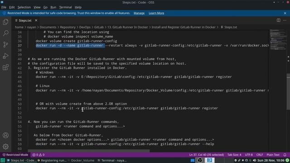Open the Edit menu
Image resolution: width=290 pixels, height=163 pixels.
12,7
